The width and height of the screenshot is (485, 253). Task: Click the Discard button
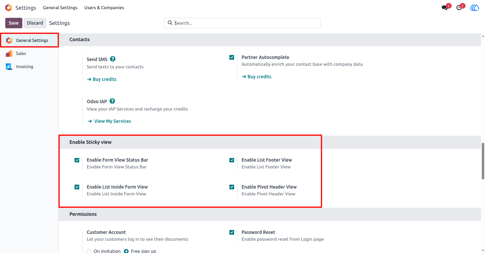[35, 23]
